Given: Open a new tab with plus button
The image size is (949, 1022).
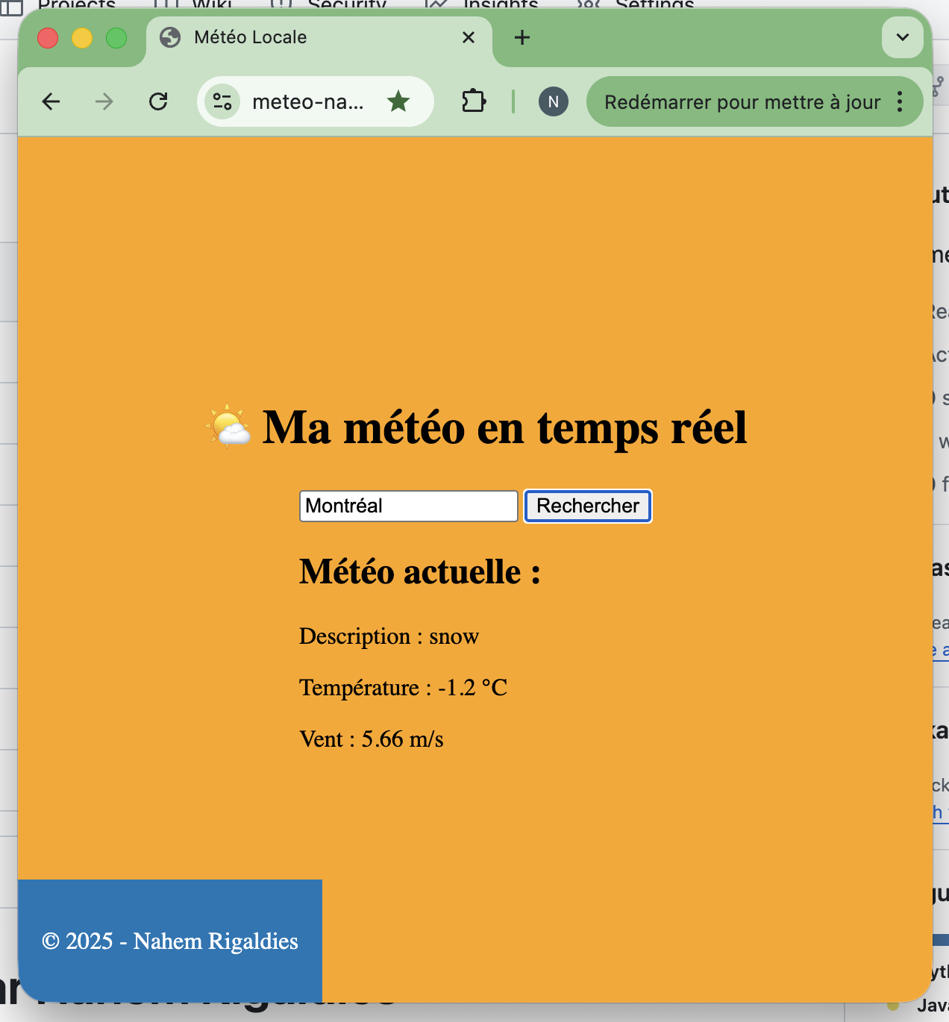Looking at the screenshot, I should pyautogui.click(x=522, y=37).
